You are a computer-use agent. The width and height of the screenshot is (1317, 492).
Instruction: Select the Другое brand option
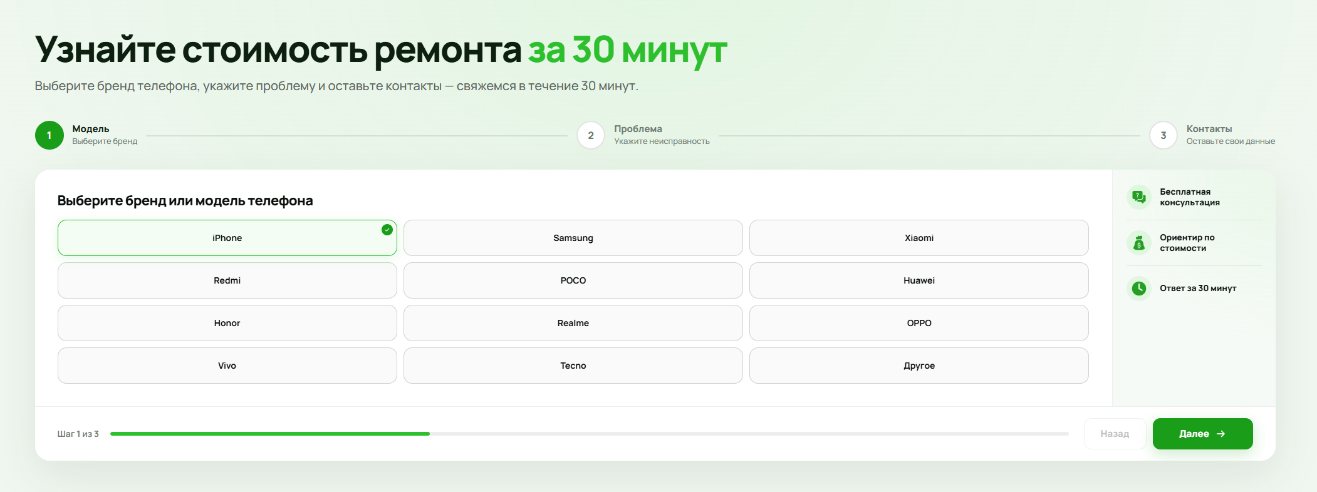pos(919,366)
